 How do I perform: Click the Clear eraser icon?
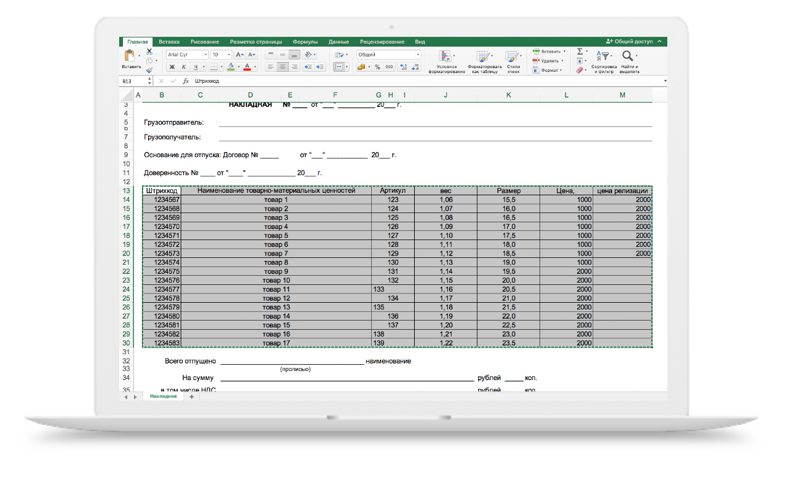[579, 70]
